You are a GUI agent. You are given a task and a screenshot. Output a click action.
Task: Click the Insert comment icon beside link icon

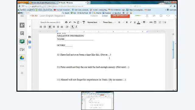point(155,22)
